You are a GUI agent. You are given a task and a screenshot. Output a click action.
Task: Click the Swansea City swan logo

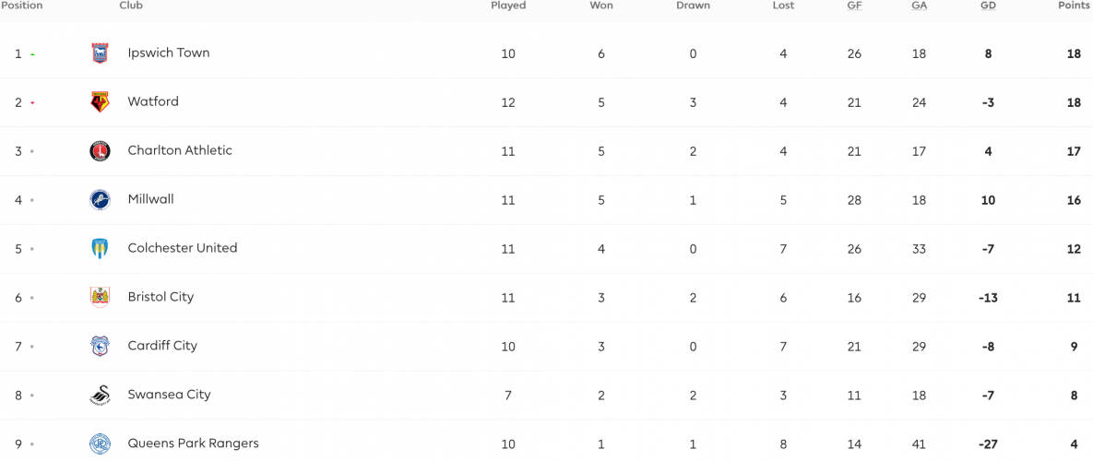[x=100, y=395]
